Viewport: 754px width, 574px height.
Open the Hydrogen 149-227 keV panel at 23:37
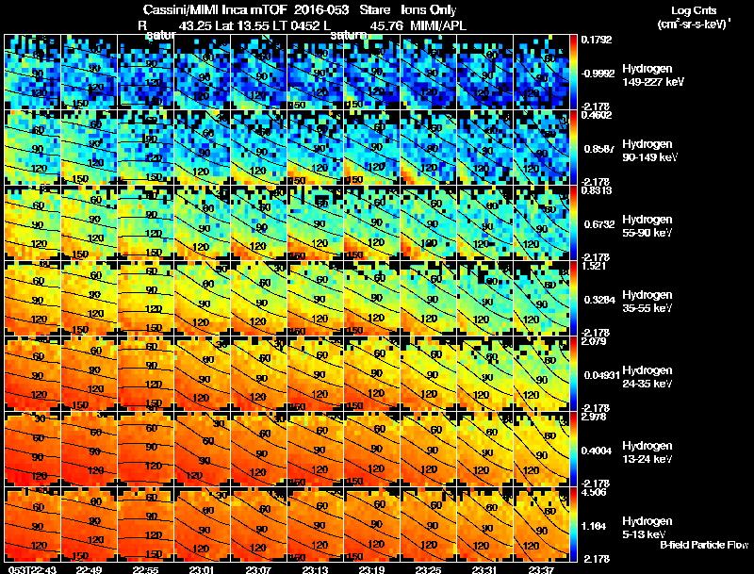[x=541, y=72]
